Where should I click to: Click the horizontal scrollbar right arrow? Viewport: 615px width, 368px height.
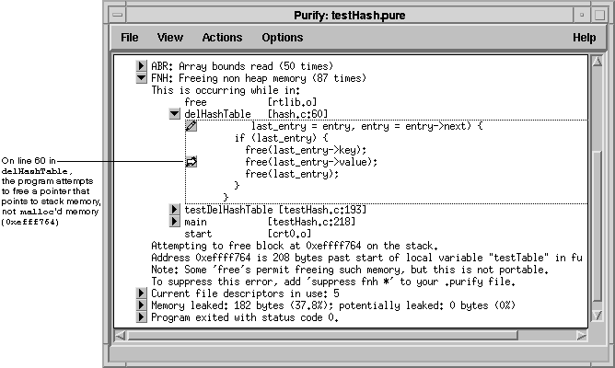click(582, 336)
